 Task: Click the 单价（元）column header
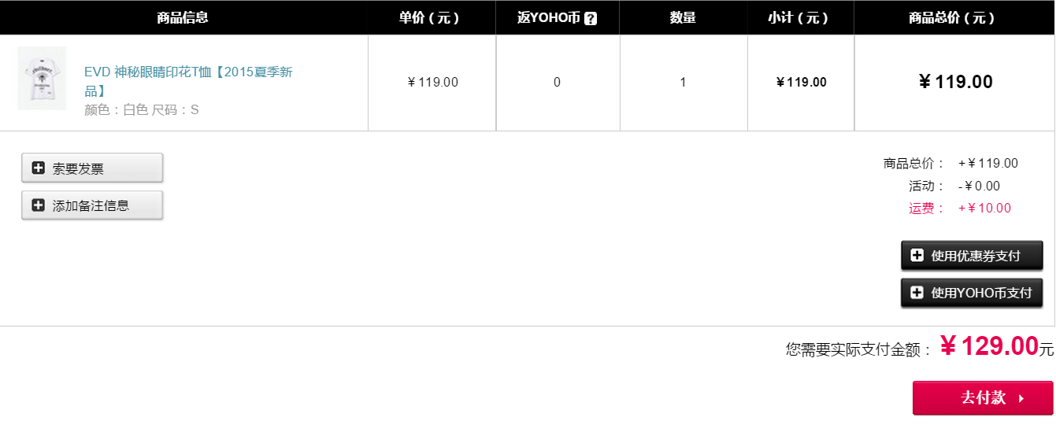coord(429,17)
